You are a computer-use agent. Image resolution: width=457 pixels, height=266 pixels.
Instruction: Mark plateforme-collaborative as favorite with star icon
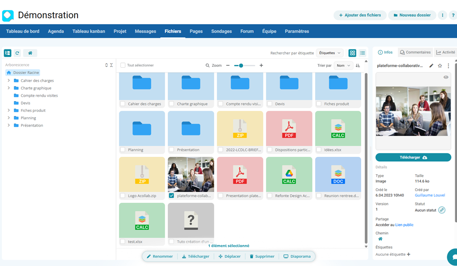[440, 65]
